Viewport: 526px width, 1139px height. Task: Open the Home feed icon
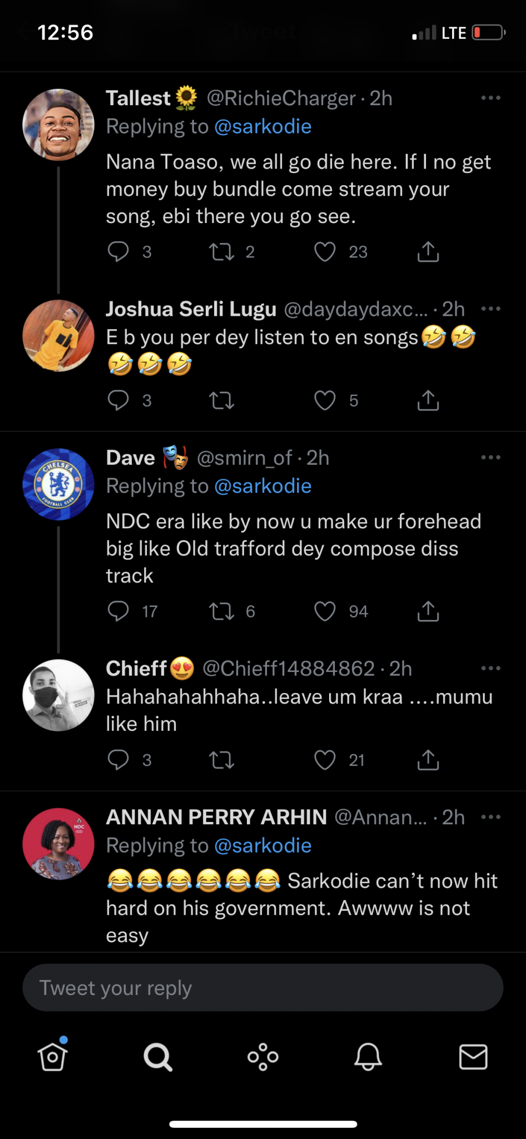(x=52, y=1057)
